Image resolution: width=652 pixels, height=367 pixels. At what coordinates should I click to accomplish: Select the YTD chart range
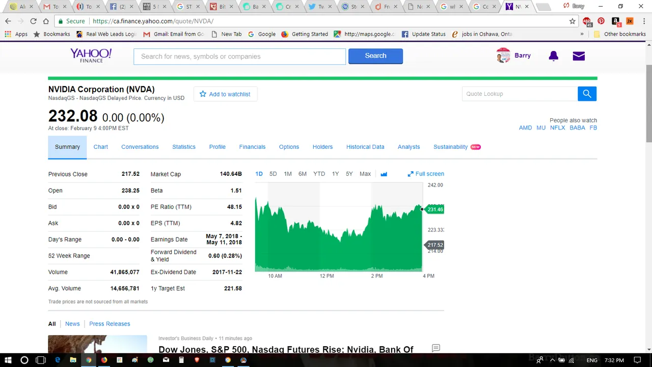point(319,174)
